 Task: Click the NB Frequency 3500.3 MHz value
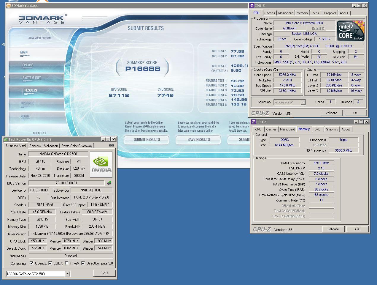[343, 150]
